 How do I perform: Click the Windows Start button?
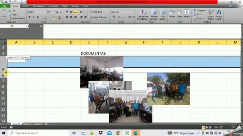point(3,133)
